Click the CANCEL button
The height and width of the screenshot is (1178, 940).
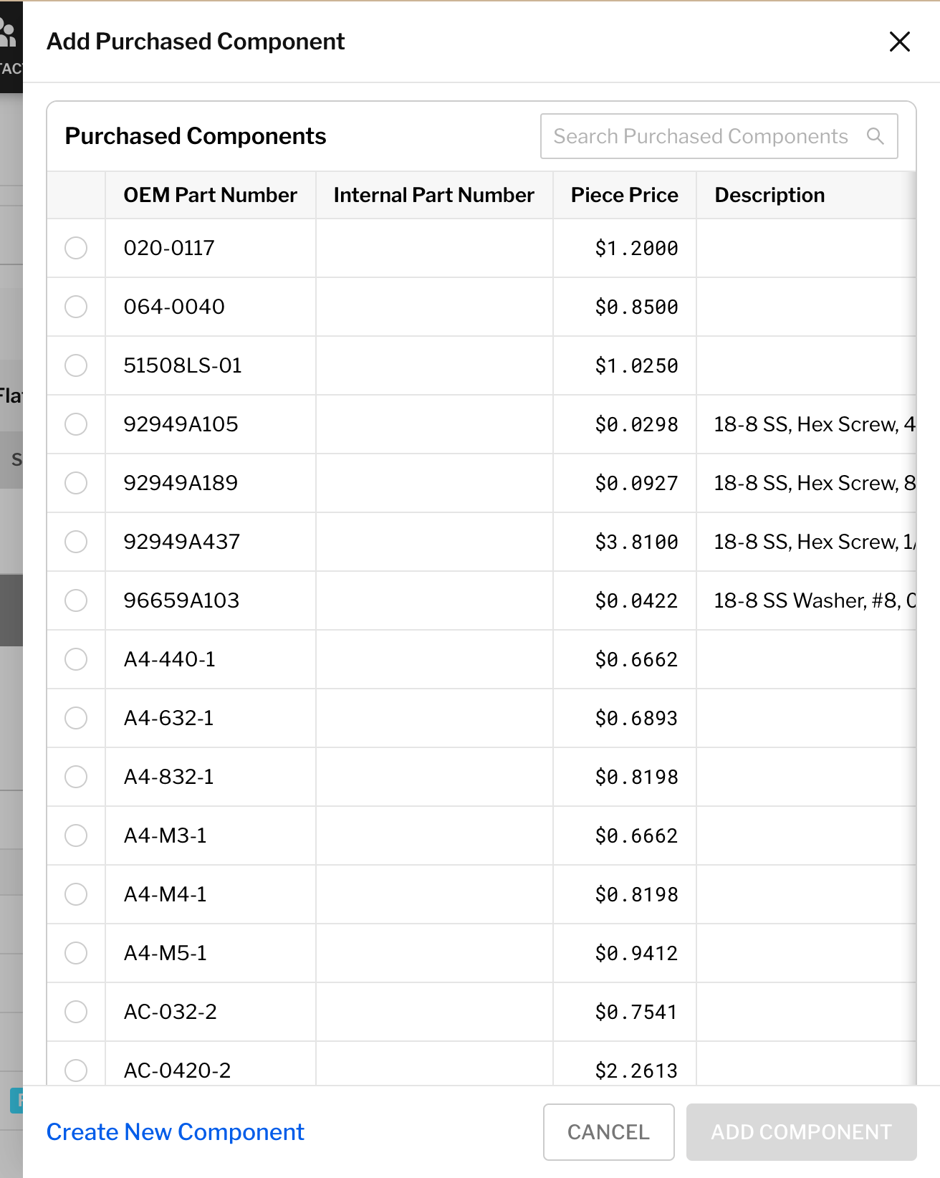tap(608, 1132)
